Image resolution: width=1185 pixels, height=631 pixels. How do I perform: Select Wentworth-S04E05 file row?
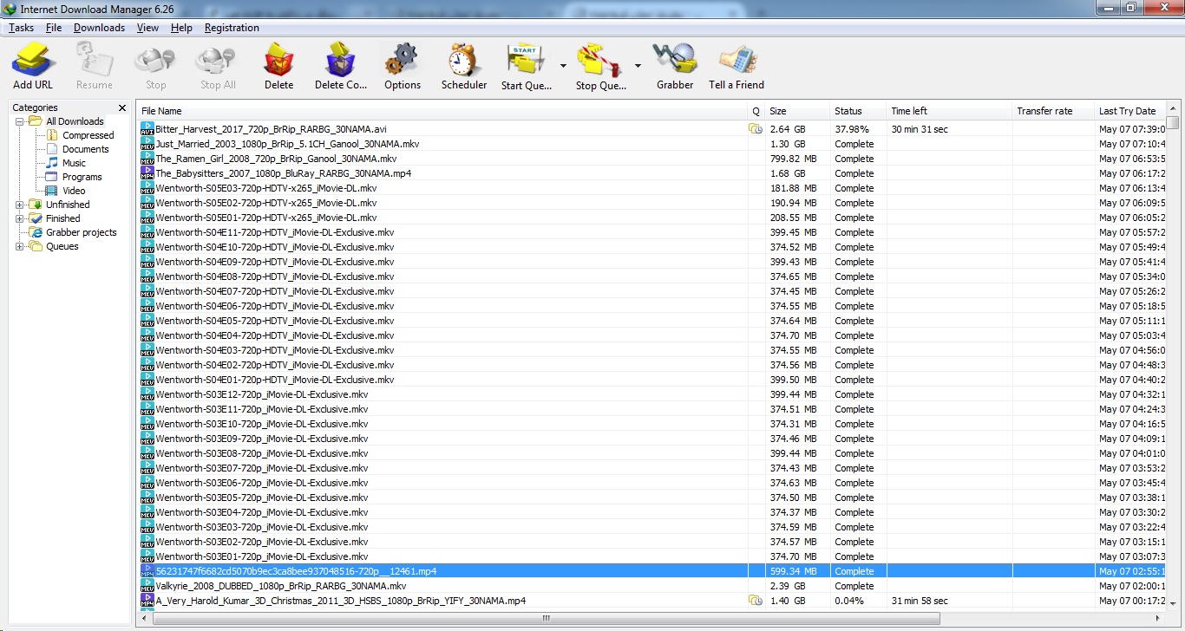coord(651,321)
